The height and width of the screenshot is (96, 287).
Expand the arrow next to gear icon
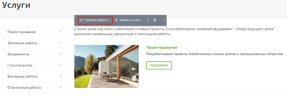point(160,20)
